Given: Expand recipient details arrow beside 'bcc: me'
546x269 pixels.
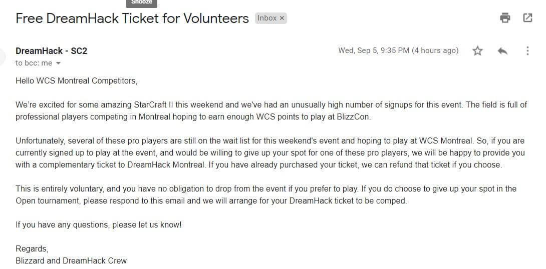Looking at the screenshot, I should (x=58, y=63).
